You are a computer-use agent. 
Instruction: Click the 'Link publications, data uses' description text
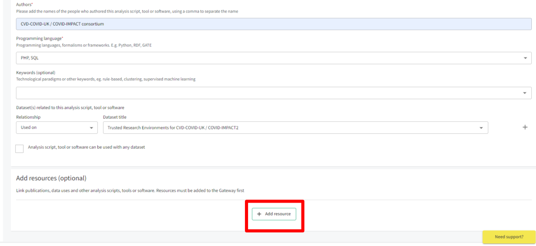pyautogui.click(x=130, y=190)
